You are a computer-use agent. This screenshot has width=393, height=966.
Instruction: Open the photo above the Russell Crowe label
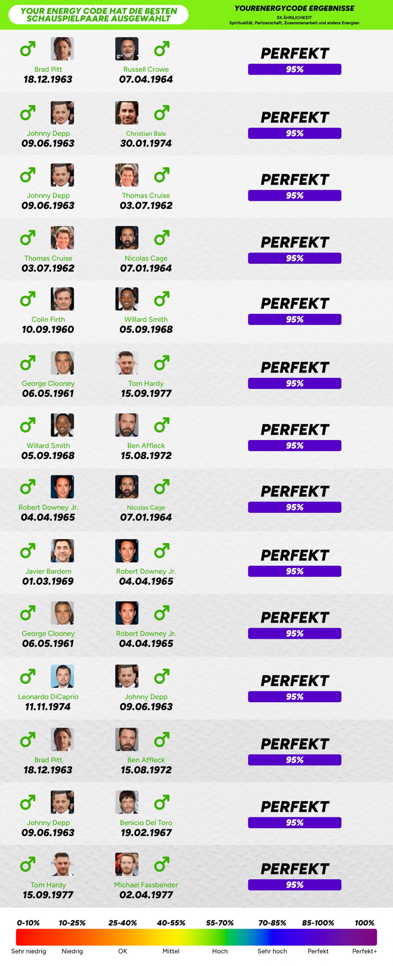click(127, 49)
